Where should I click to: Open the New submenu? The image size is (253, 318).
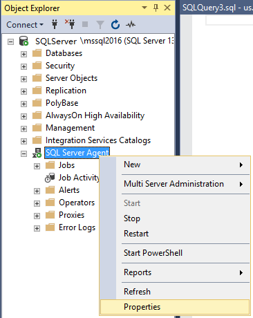[x=175, y=165]
